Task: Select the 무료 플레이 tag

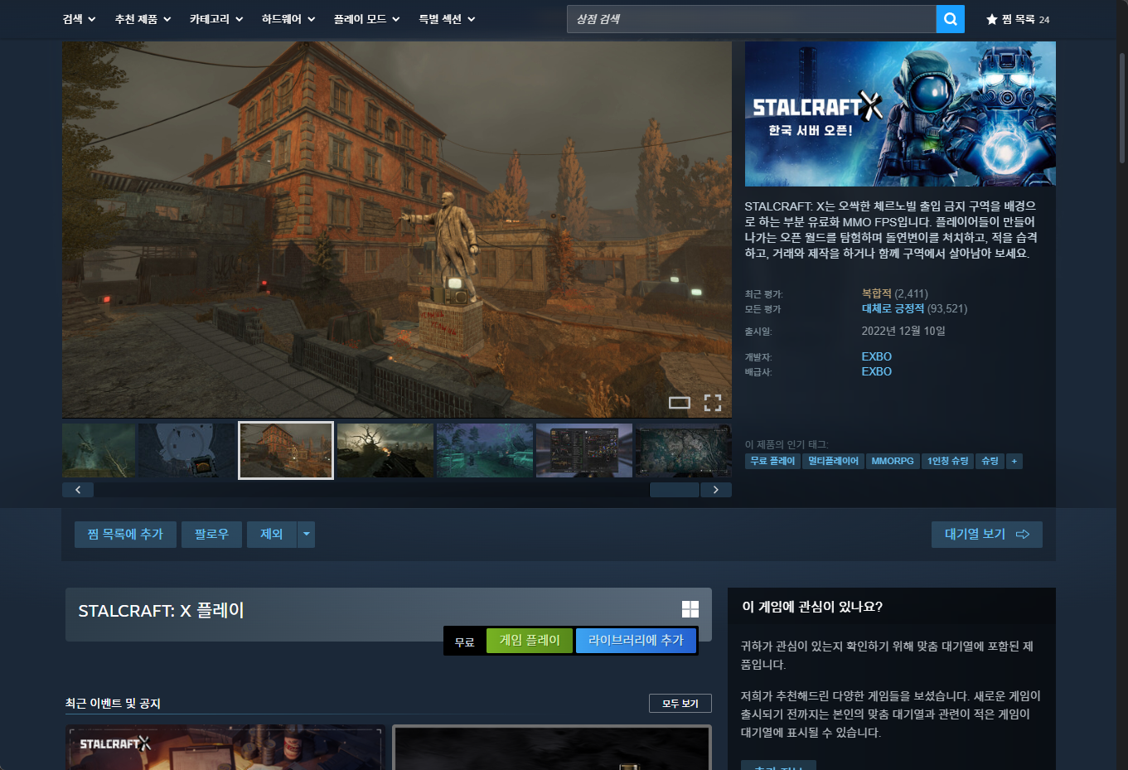Action: (x=772, y=461)
